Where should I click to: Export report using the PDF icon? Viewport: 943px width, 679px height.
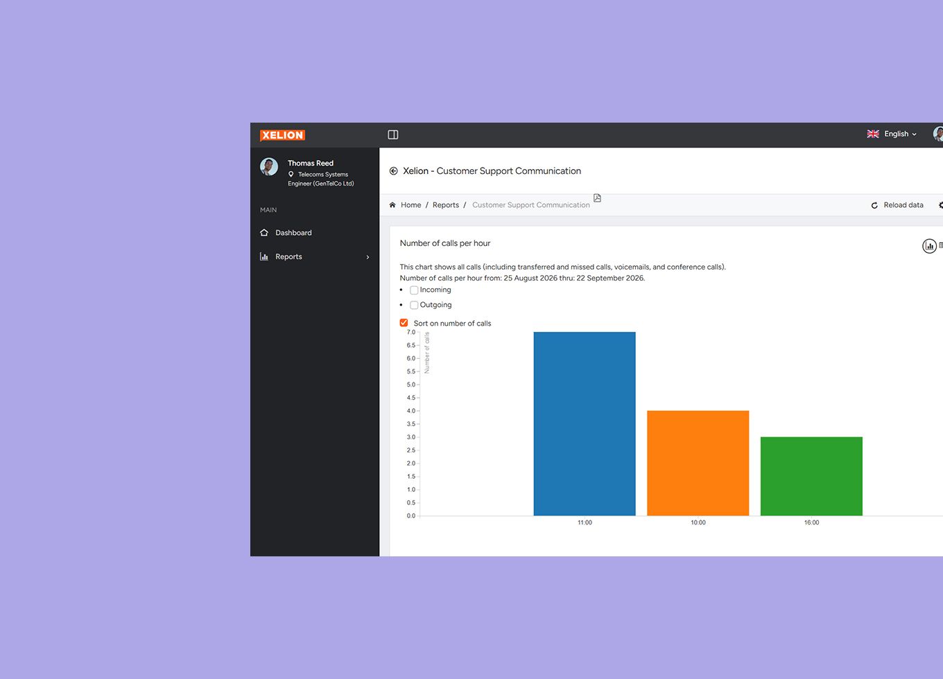(x=597, y=198)
